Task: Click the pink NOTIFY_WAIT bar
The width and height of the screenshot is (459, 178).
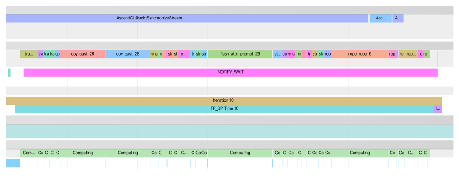Action: (x=230, y=72)
